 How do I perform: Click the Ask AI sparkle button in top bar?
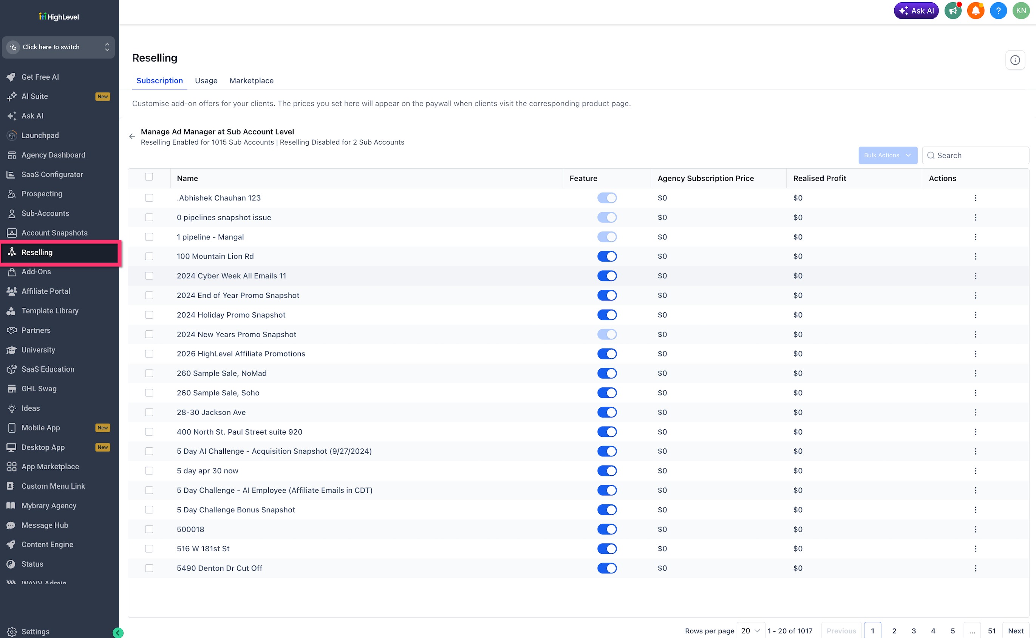click(x=916, y=11)
